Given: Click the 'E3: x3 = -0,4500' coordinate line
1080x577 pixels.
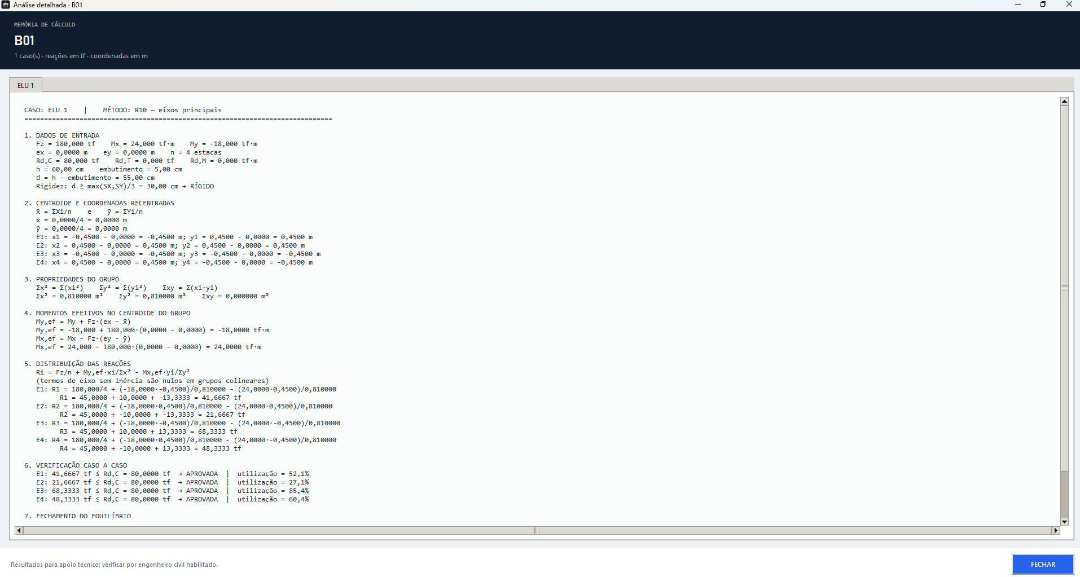Looking at the screenshot, I should [x=178, y=254].
